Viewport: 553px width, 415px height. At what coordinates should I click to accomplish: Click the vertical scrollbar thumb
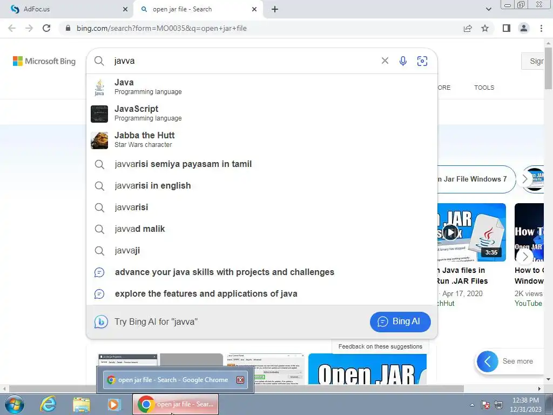click(x=549, y=69)
